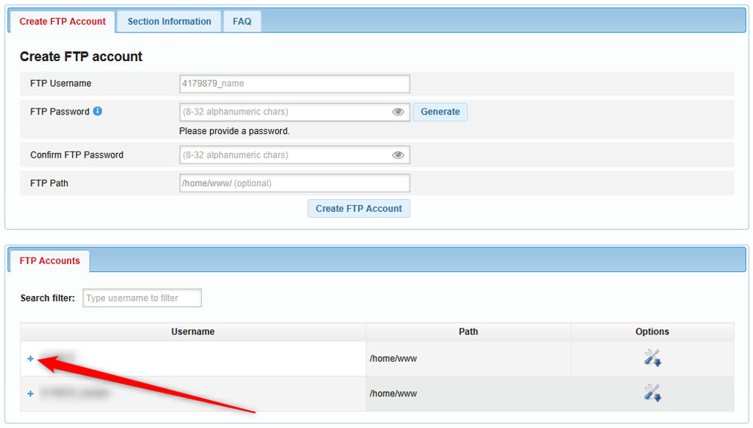Submit the Create FTP Account button

click(x=358, y=209)
